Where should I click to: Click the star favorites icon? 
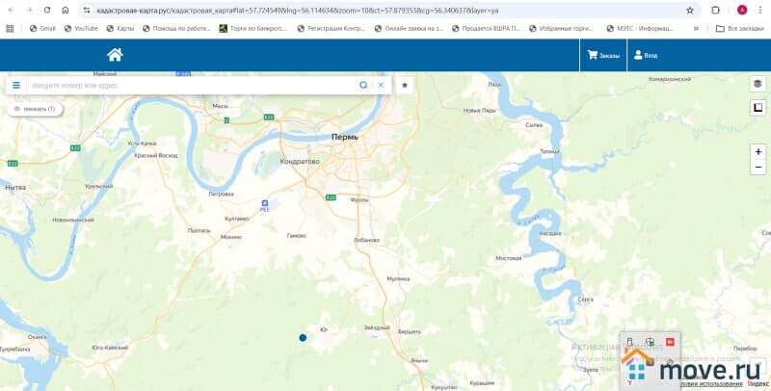tap(405, 85)
